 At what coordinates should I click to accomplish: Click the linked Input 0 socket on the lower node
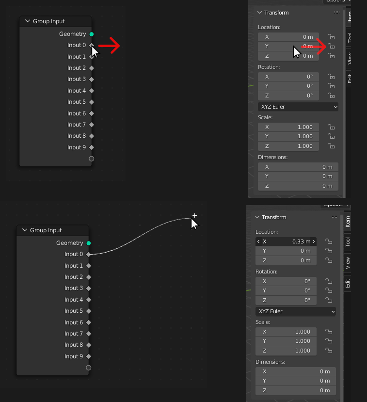89,254
